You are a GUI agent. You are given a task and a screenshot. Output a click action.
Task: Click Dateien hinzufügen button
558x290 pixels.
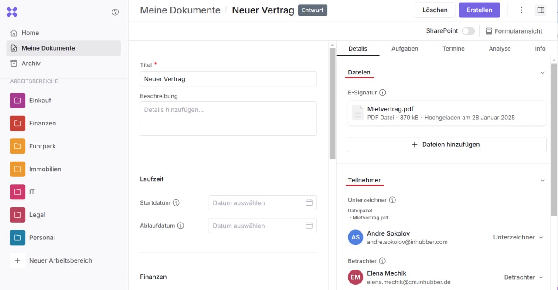point(447,145)
